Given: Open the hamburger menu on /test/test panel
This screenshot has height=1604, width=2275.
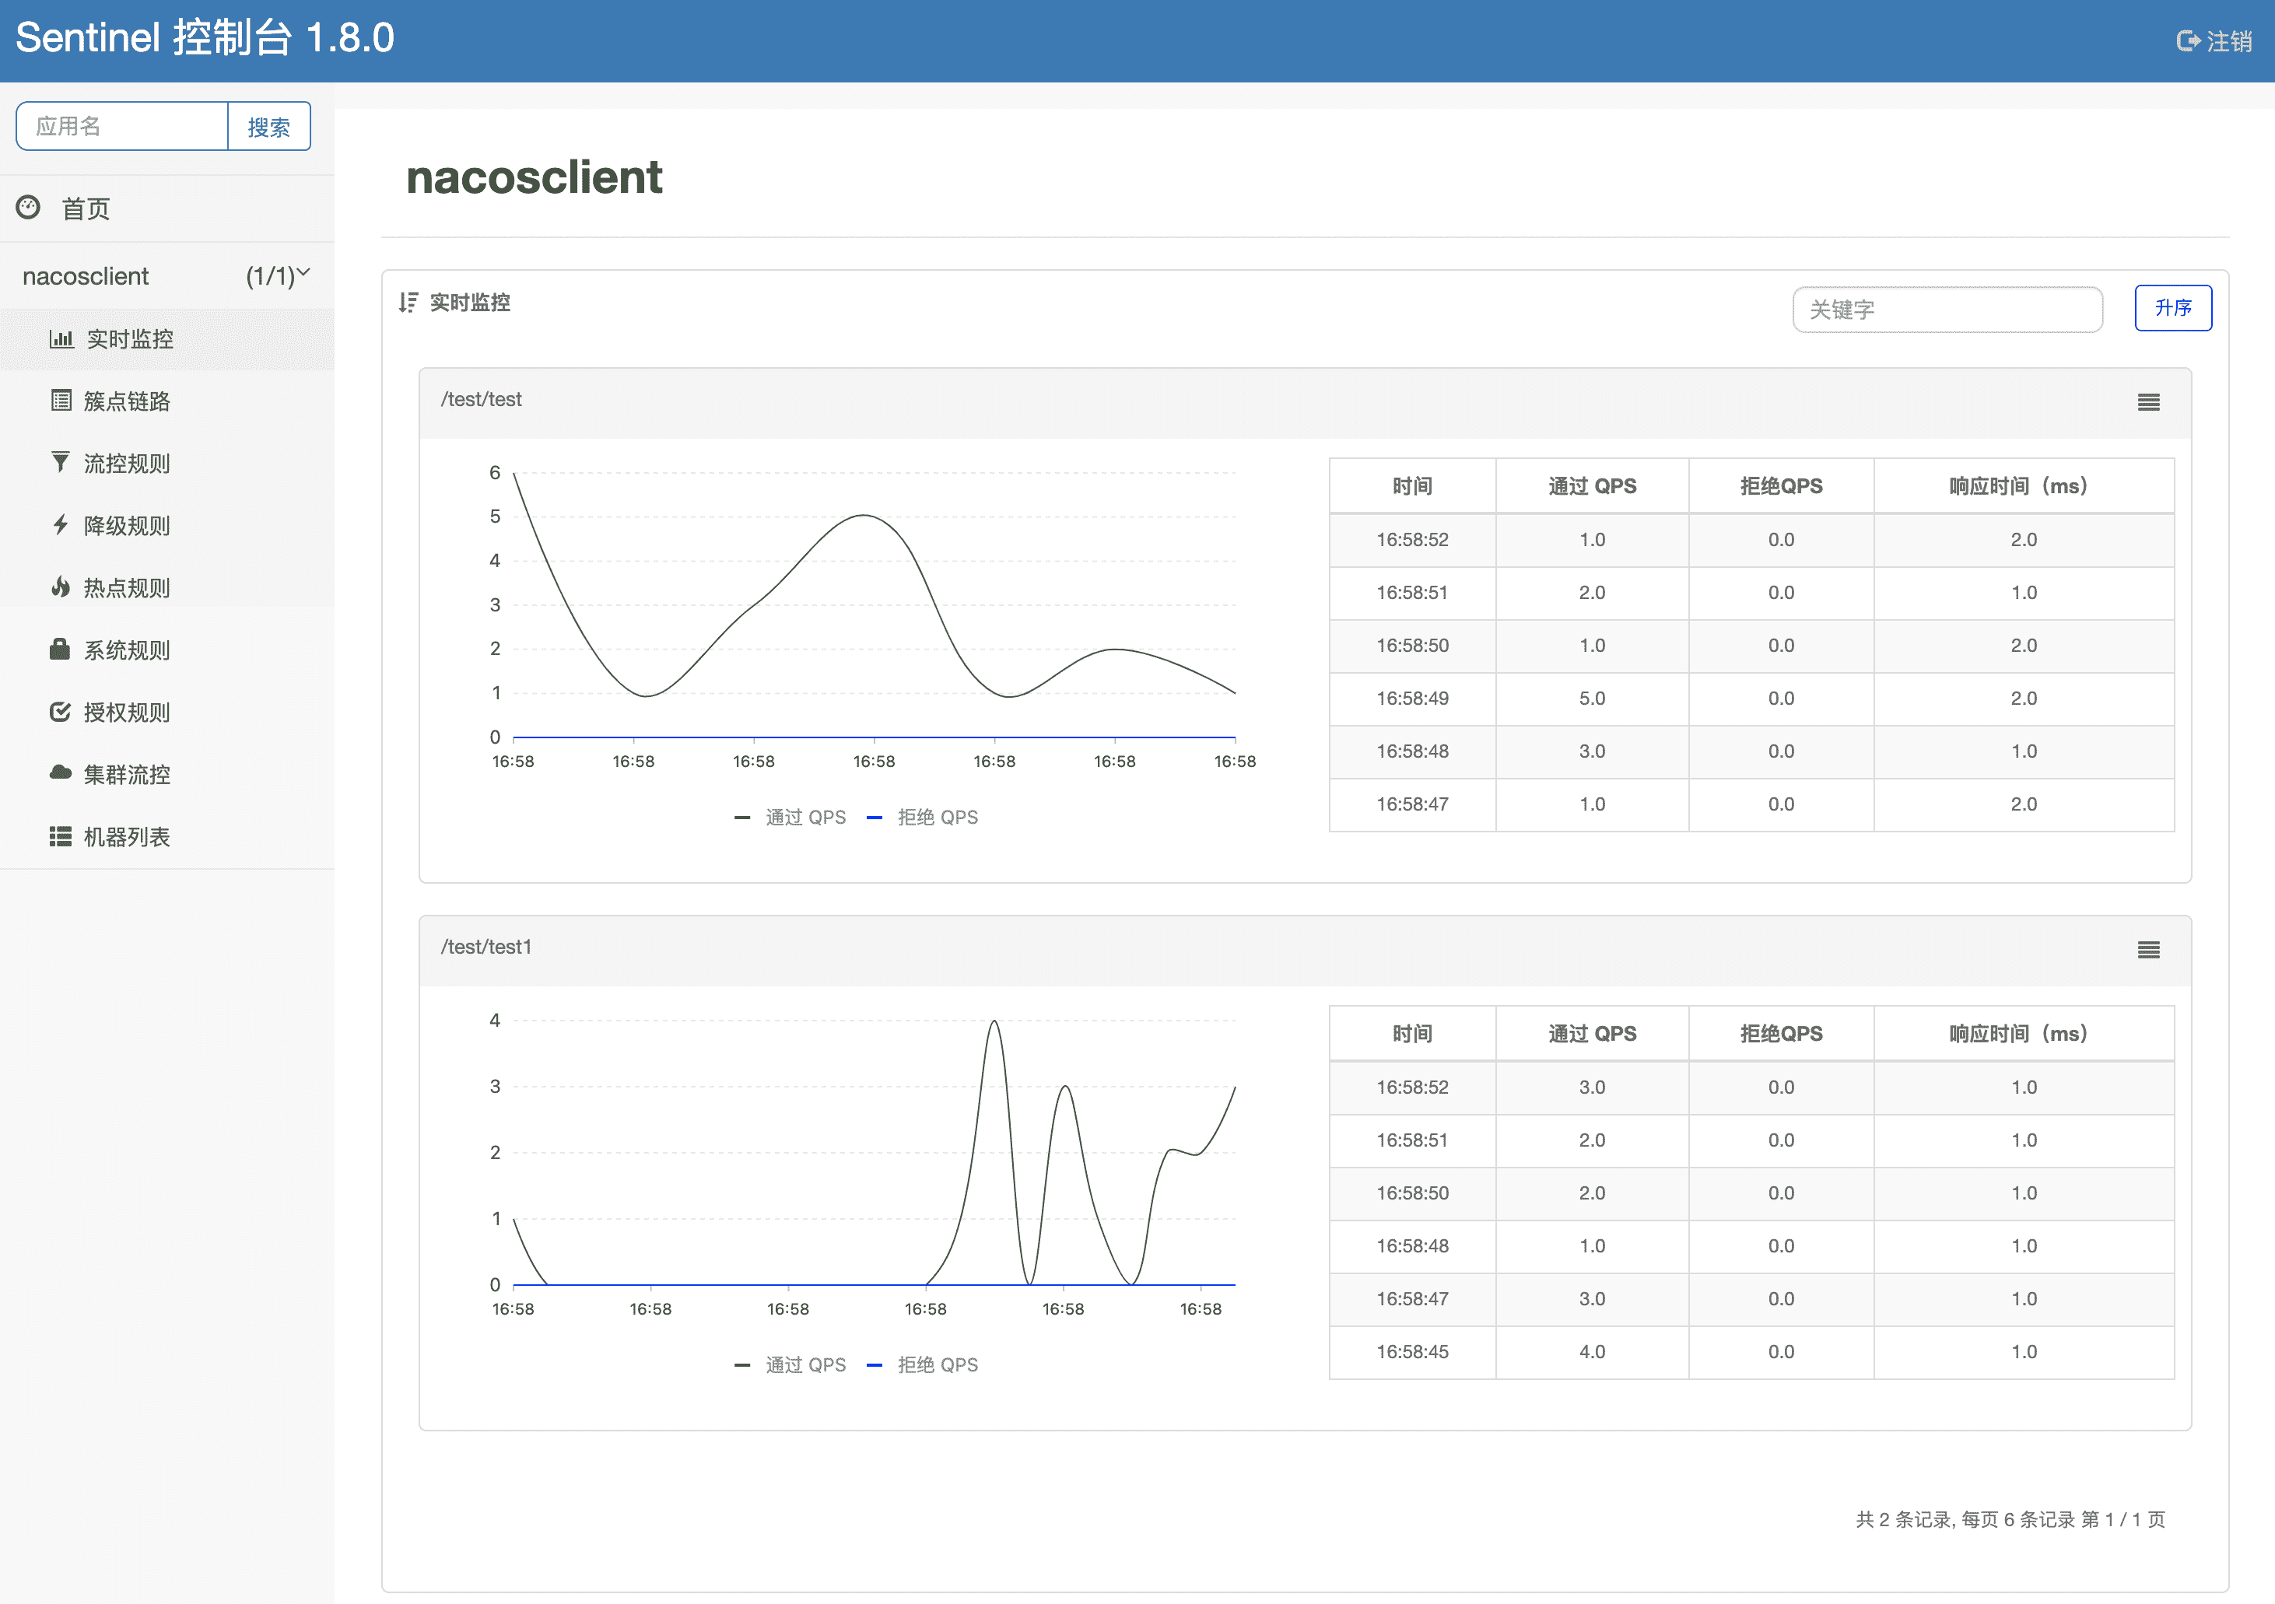Looking at the screenshot, I should tap(2148, 402).
